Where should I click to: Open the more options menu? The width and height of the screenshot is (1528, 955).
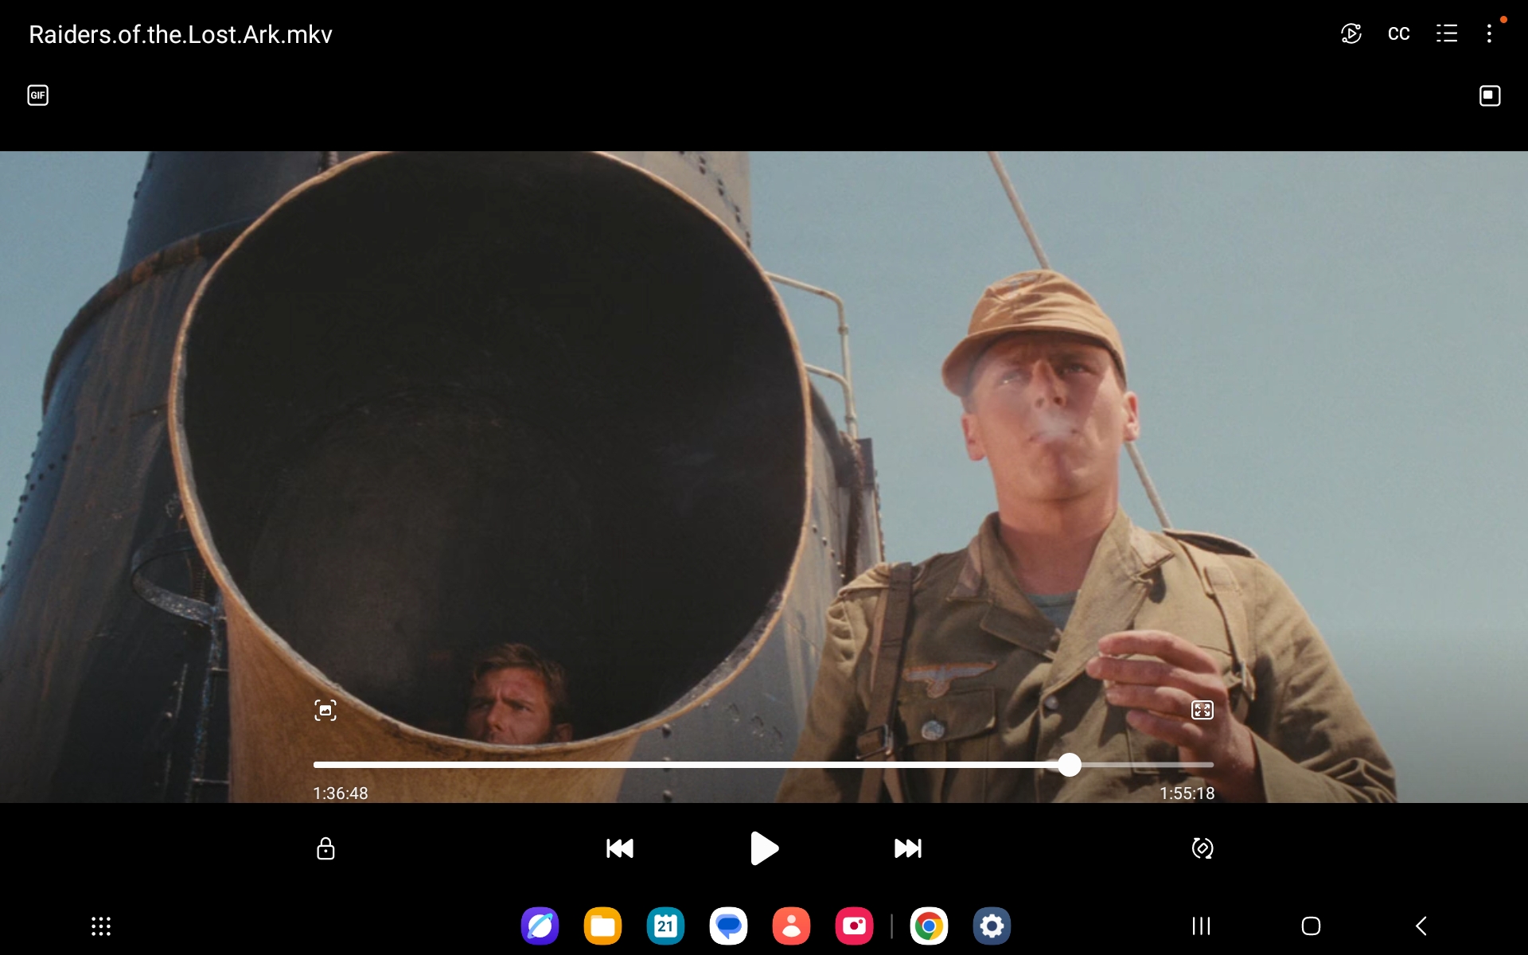1489,33
